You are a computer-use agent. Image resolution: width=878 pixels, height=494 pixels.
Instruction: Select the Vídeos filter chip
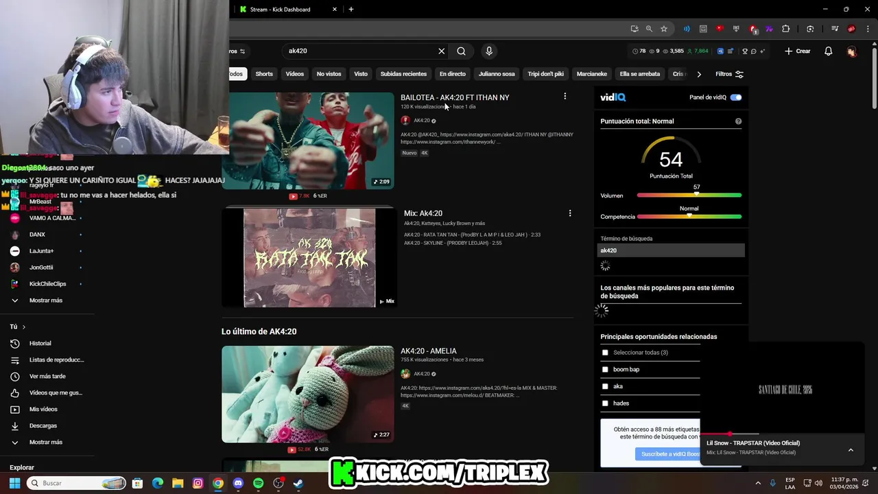(294, 74)
